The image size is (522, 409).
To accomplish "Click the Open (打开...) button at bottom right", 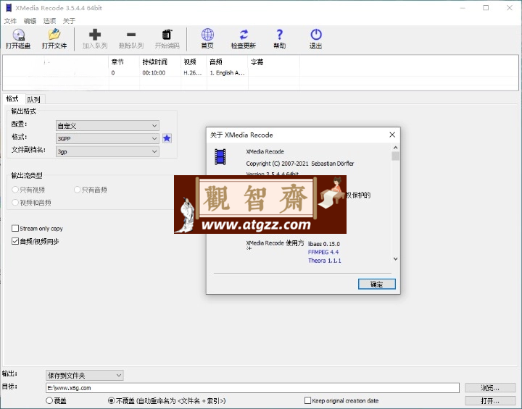I will tap(490, 401).
